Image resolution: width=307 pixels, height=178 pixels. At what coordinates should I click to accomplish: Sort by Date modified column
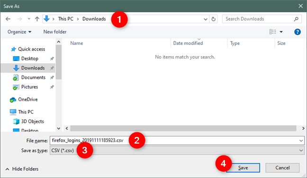pyautogui.click(x=188, y=43)
